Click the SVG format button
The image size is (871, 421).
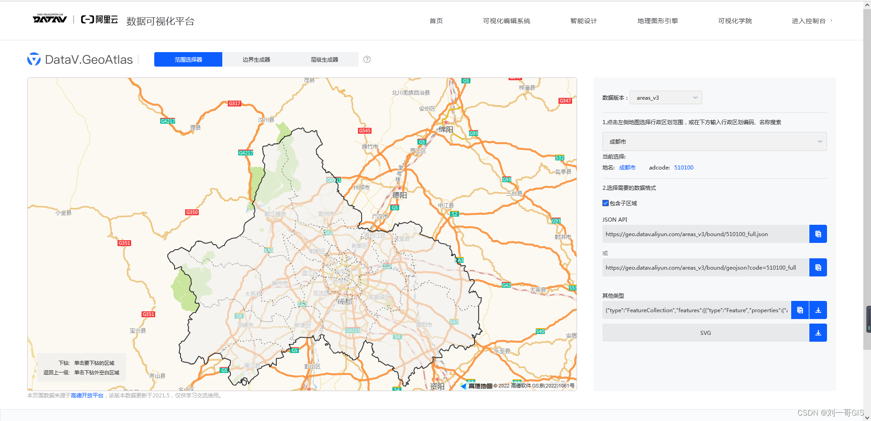(706, 333)
